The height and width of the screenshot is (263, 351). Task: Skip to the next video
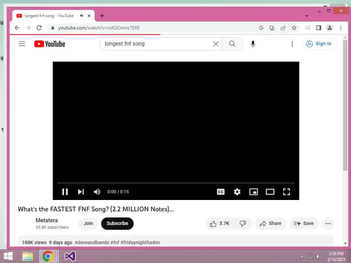click(x=81, y=192)
